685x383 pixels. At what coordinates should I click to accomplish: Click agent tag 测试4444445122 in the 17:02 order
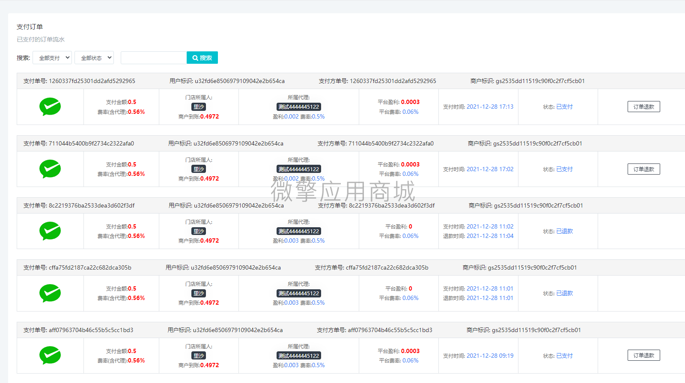pos(299,169)
